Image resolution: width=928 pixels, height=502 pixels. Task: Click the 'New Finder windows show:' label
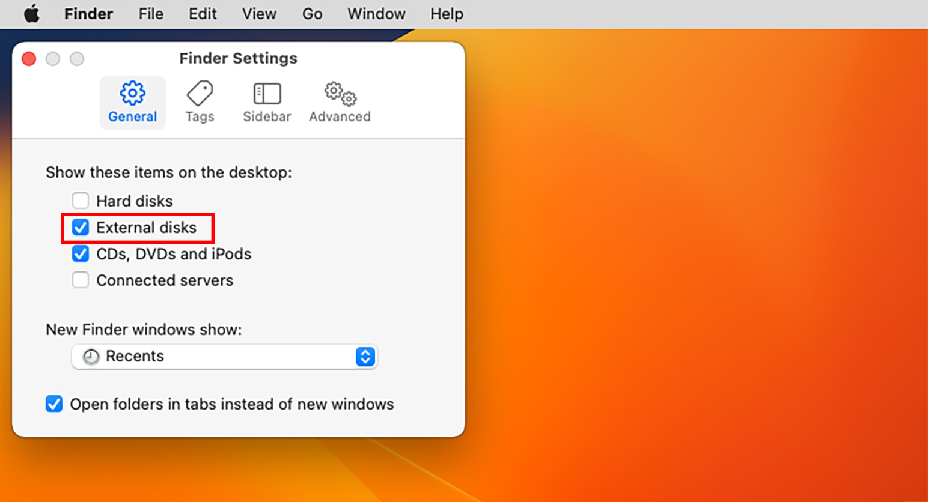click(144, 330)
